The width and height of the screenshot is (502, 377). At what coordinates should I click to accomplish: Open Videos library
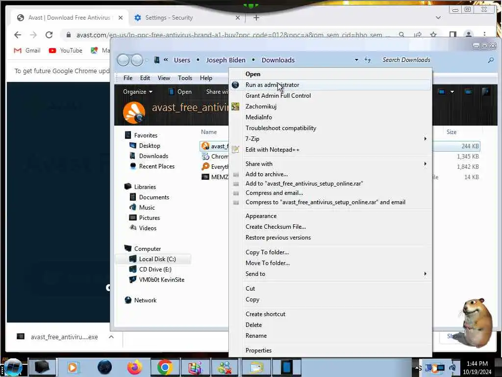point(148,228)
